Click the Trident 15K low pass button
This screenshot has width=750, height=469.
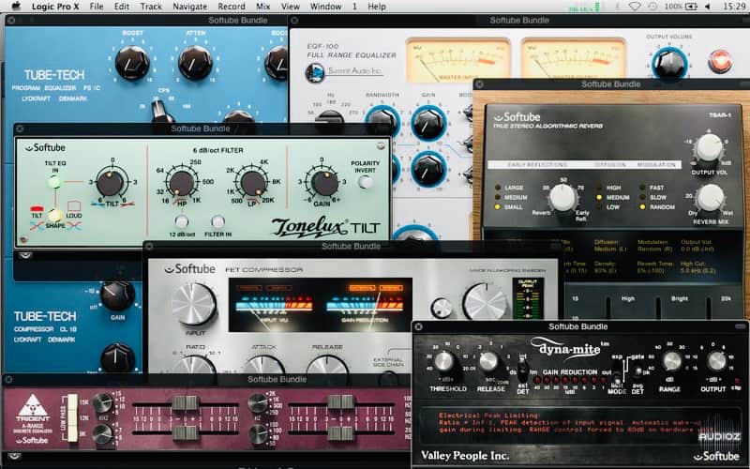72,402
